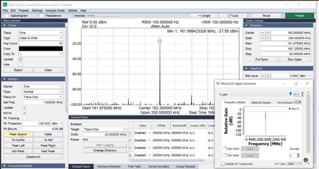
Task: Open the Analysis Mode menu
Action: click(x=55, y=11)
